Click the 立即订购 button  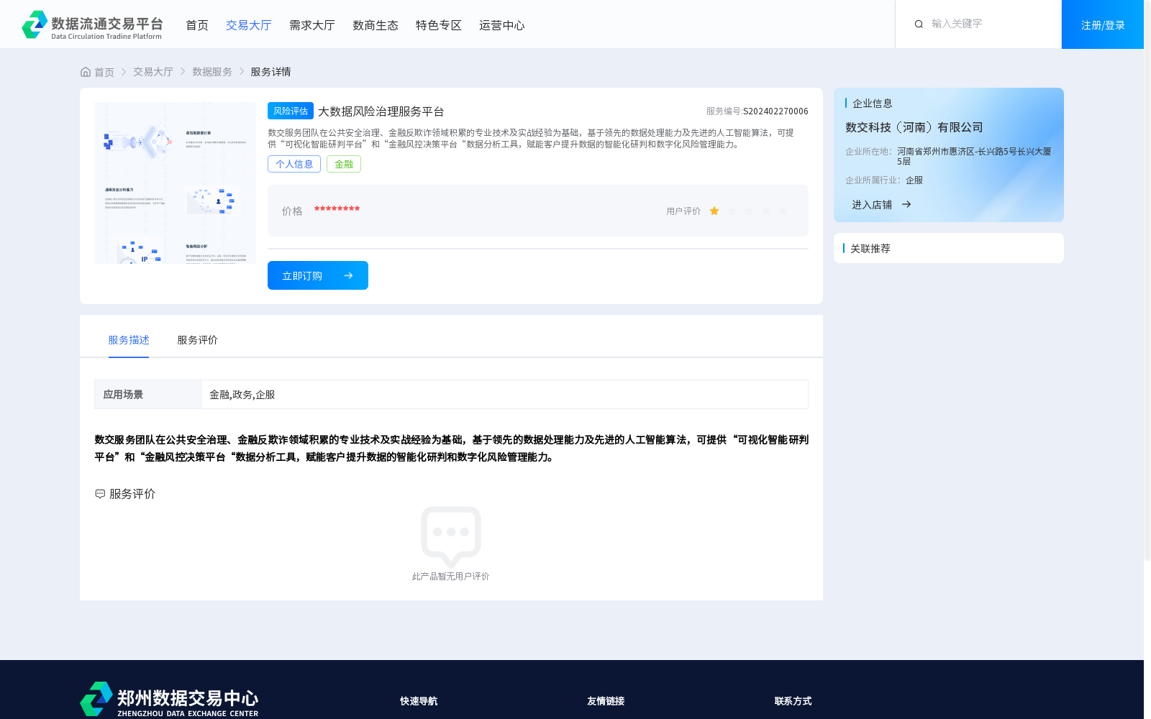tap(318, 275)
